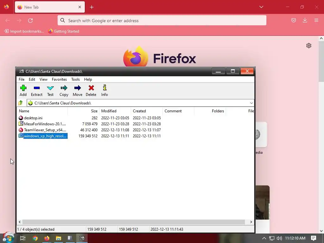Open a new Firefox tab
The width and height of the screenshot is (324, 243).
click(92, 7)
